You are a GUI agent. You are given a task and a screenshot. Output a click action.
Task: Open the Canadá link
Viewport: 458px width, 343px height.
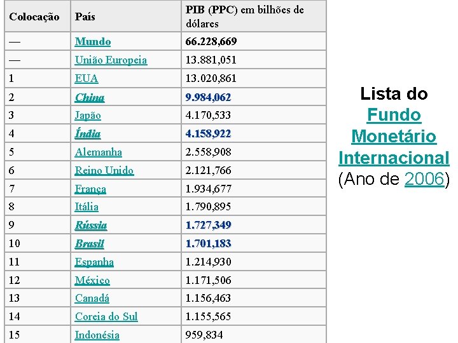click(92, 298)
